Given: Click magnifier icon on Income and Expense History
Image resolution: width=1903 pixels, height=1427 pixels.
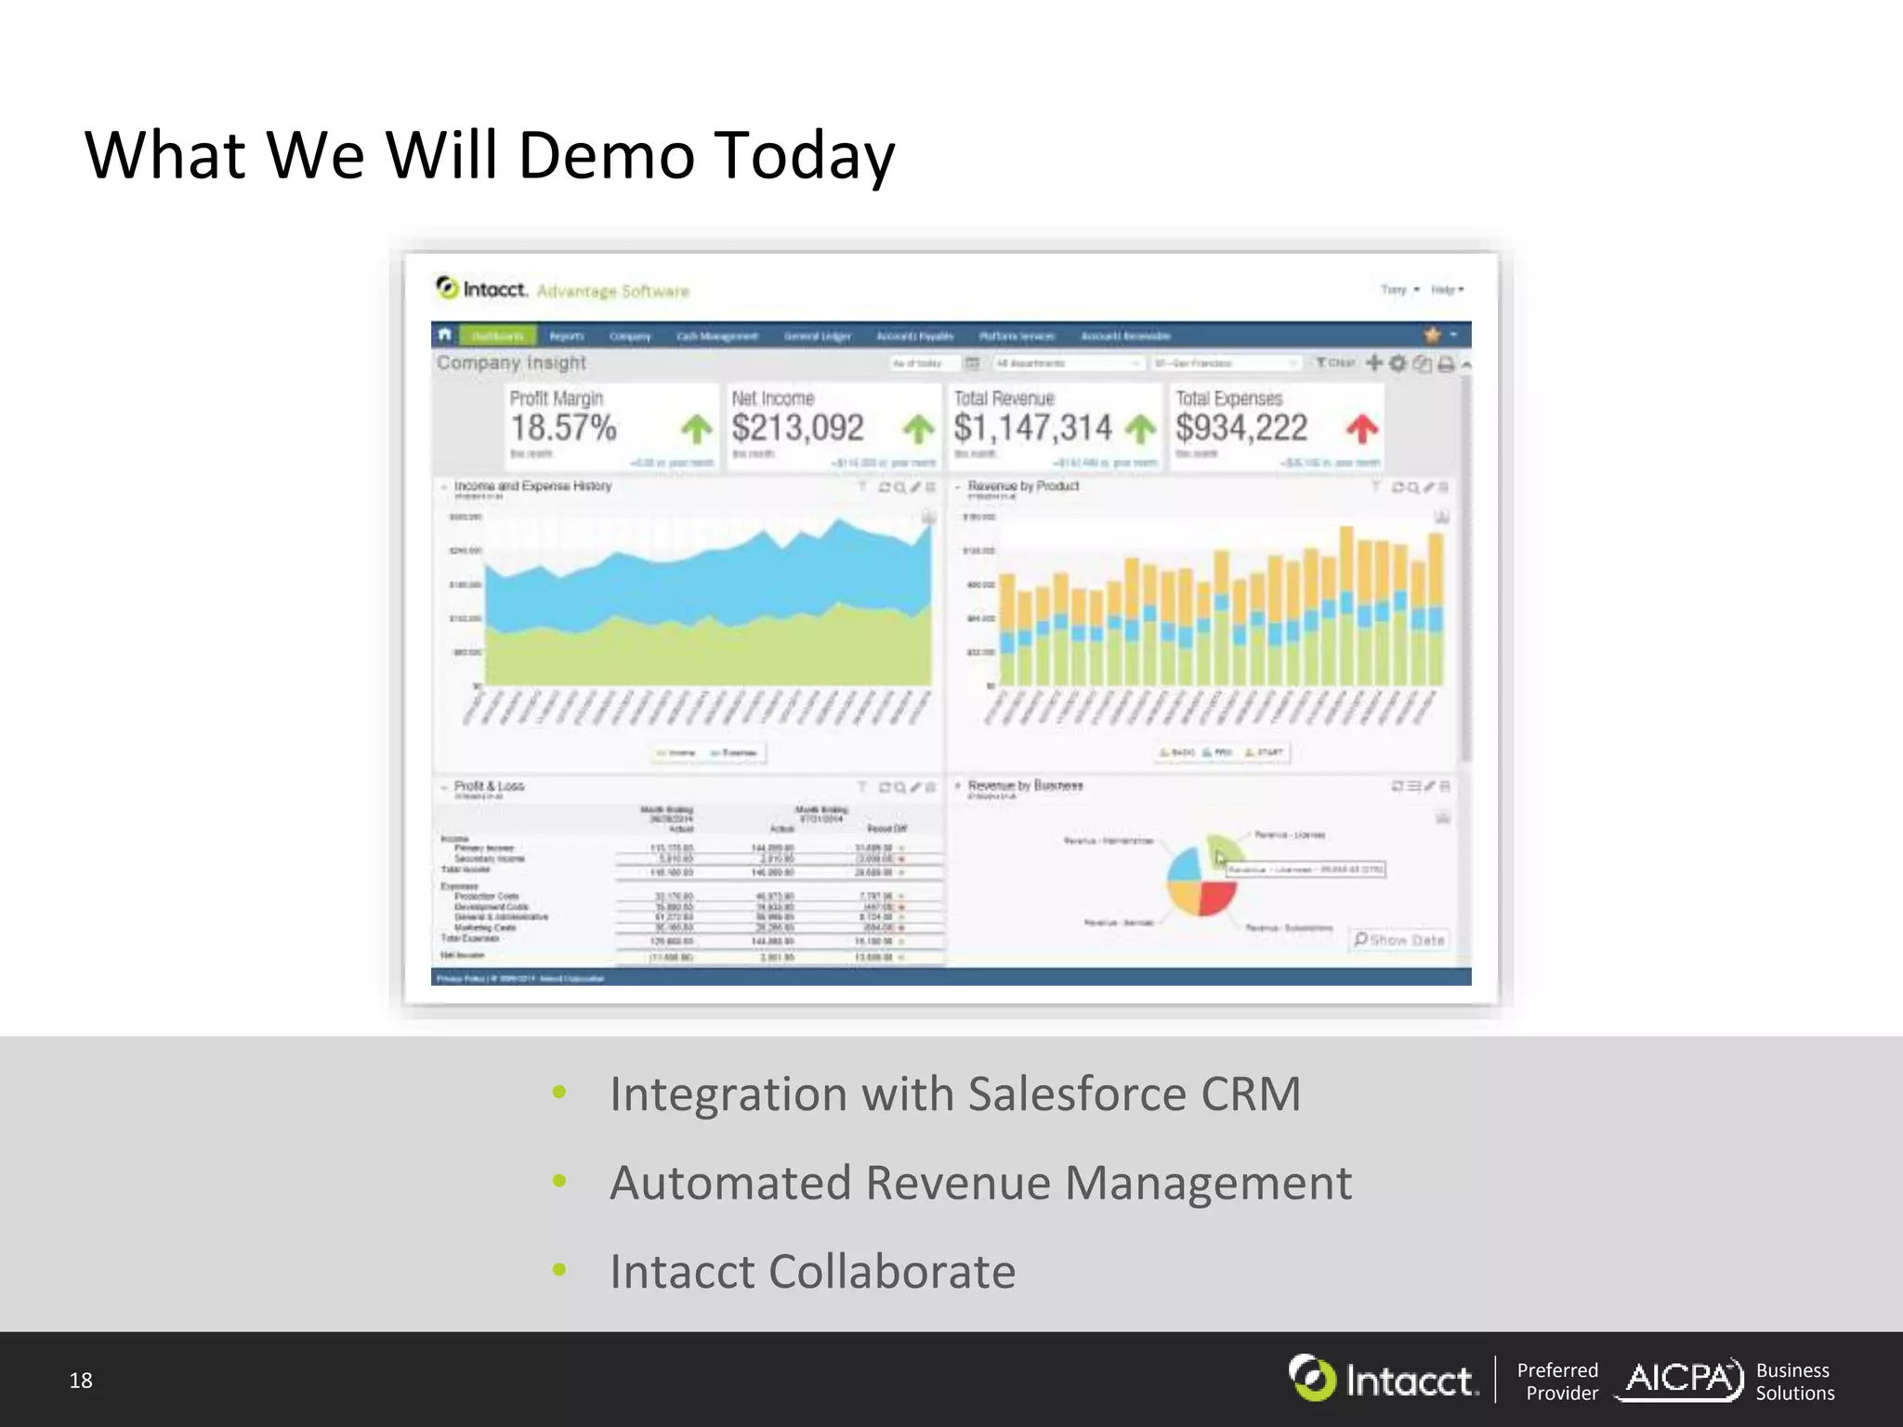Looking at the screenshot, I should [899, 487].
